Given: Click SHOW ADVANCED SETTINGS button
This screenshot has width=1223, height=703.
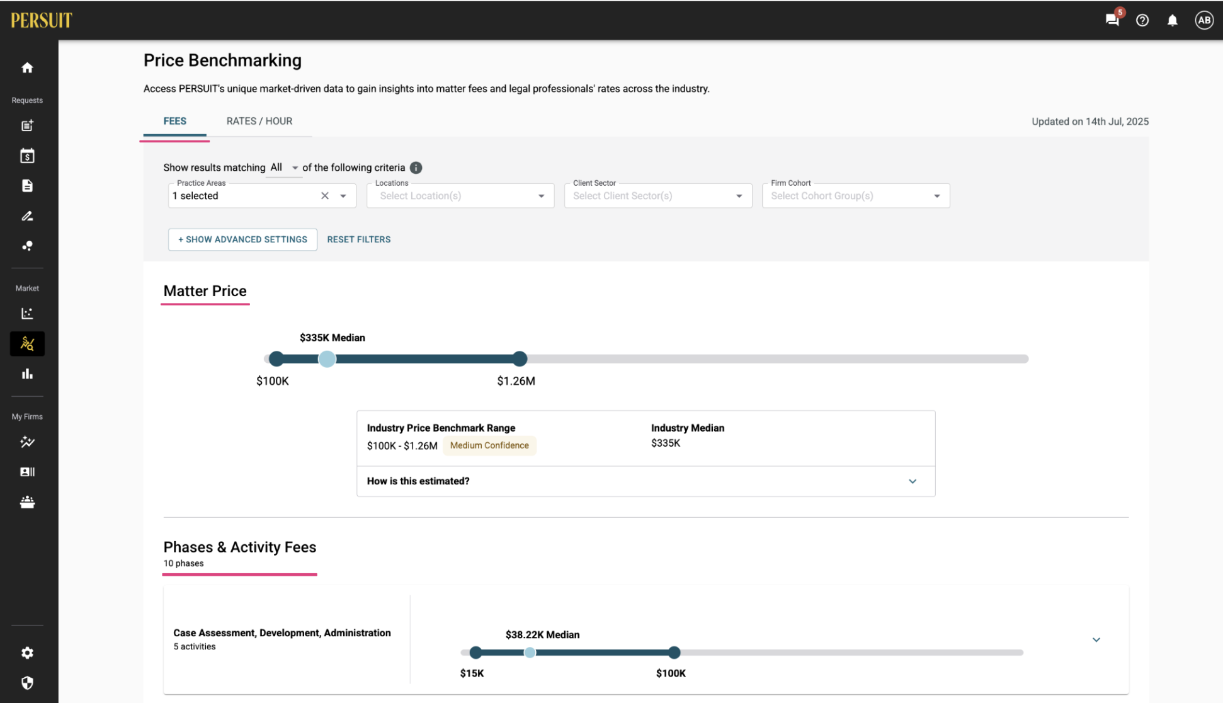Looking at the screenshot, I should [x=242, y=239].
